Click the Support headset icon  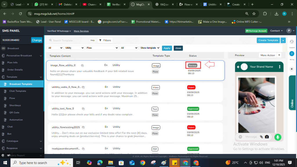(x=291, y=42)
